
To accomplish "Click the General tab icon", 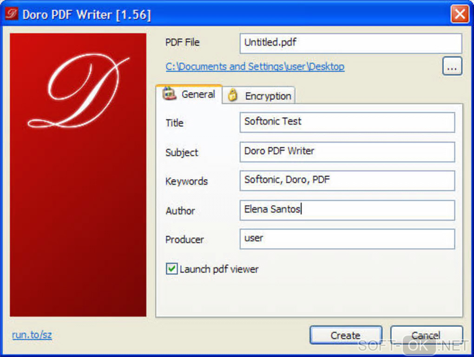I will click(169, 94).
